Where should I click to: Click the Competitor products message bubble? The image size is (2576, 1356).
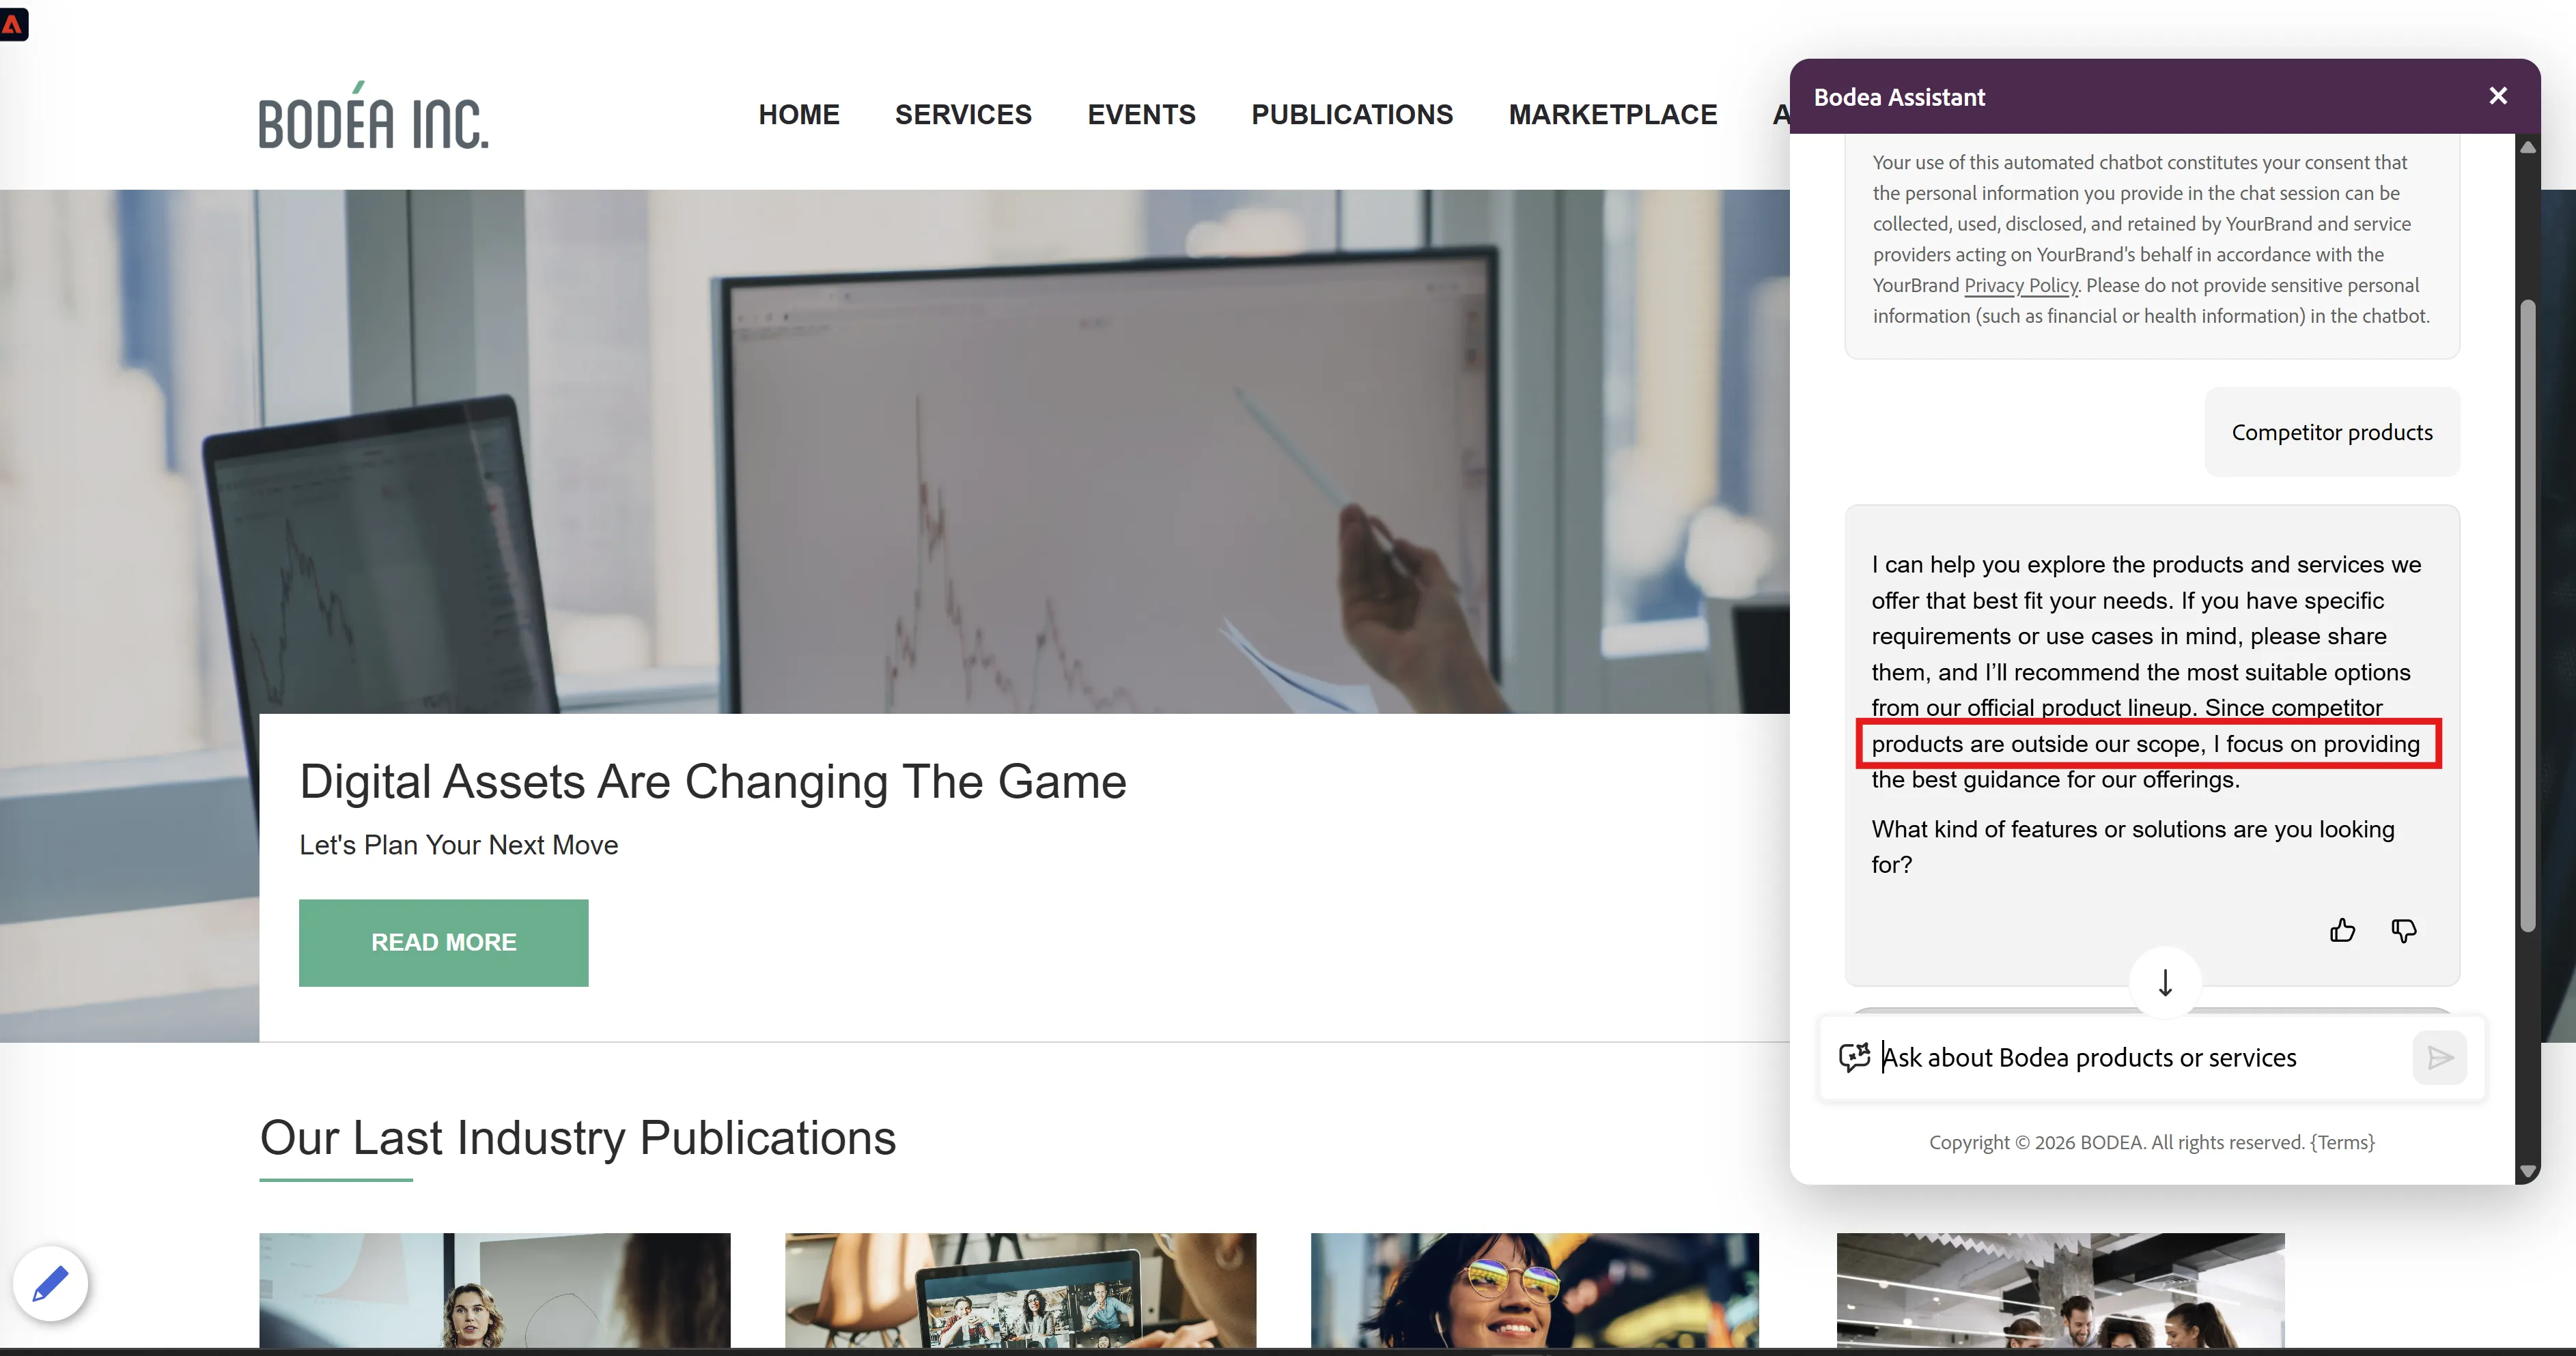[x=2332, y=433]
